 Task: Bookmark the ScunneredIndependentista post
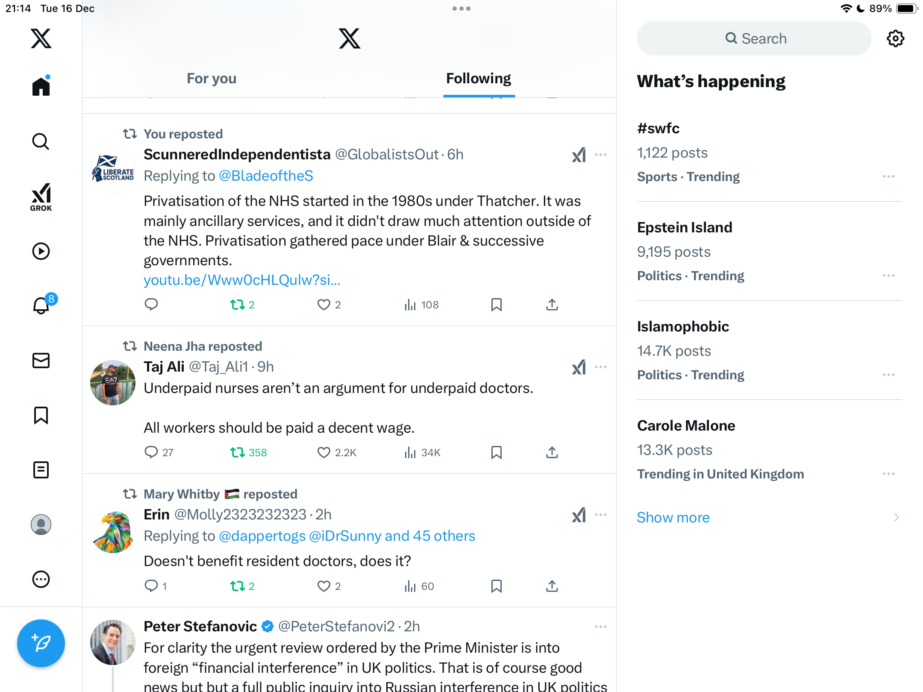click(x=496, y=305)
